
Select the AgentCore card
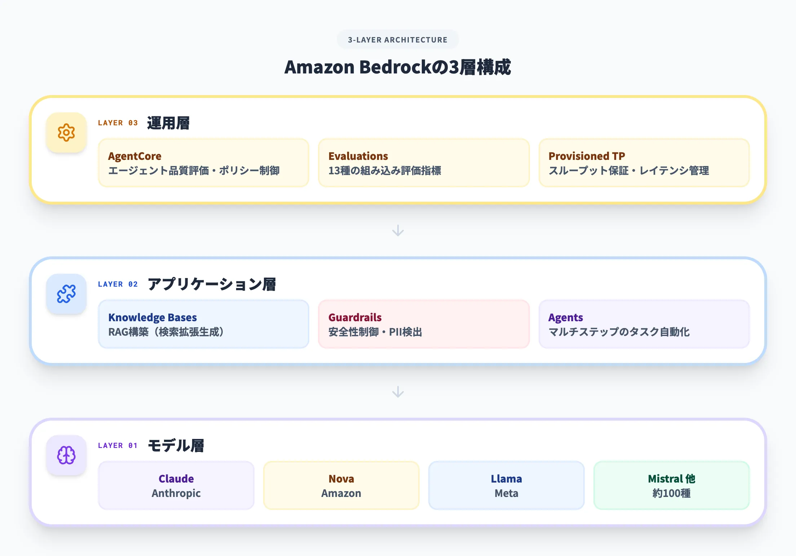tap(204, 163)
